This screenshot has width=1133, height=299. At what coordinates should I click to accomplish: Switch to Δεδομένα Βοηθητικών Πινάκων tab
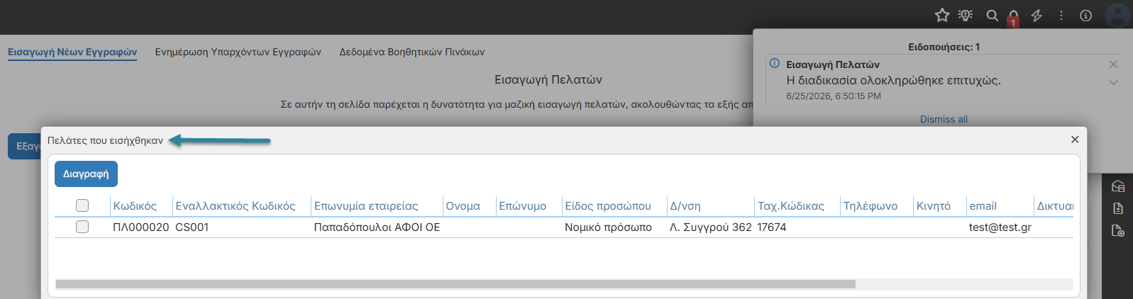click(411, 52)
